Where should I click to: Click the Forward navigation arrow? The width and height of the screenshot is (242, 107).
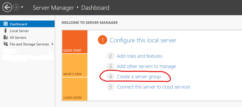click(16, 7)
